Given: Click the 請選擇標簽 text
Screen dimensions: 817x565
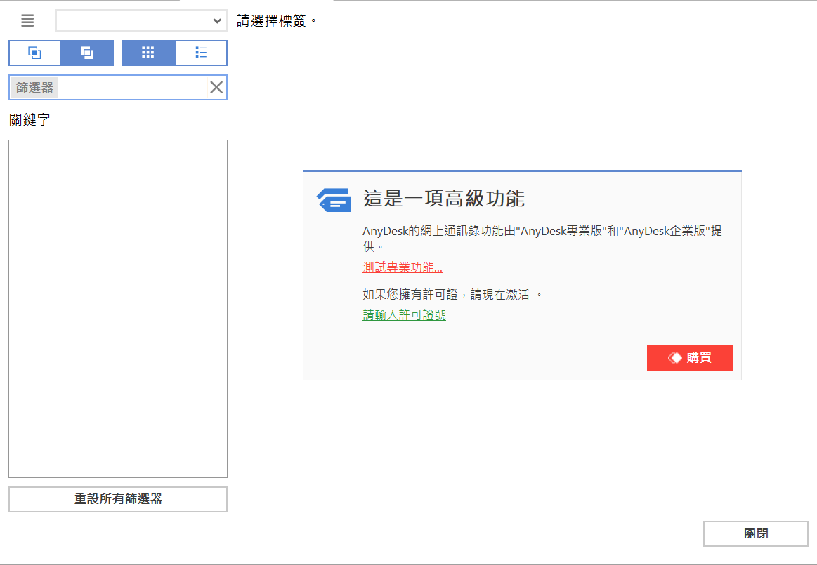Looking at the screenshot, I should coord(276,21).
